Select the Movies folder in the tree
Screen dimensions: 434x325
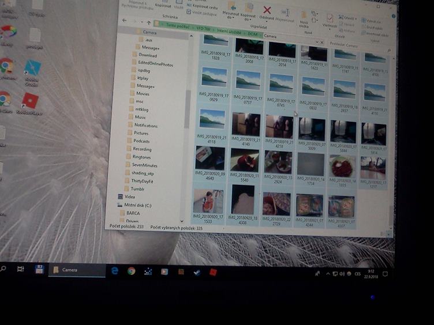click(143, 94)
